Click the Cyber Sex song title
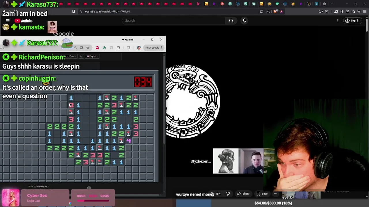369x207 pixels. 37,195
